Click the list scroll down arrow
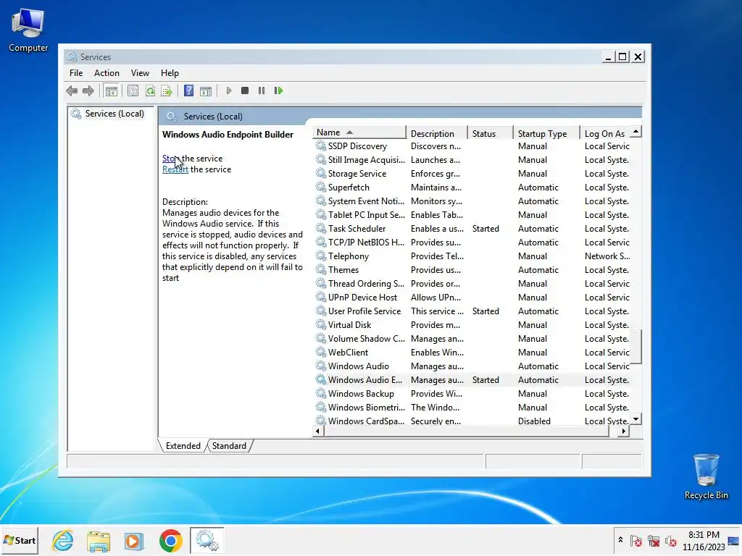 coord(636,419)
